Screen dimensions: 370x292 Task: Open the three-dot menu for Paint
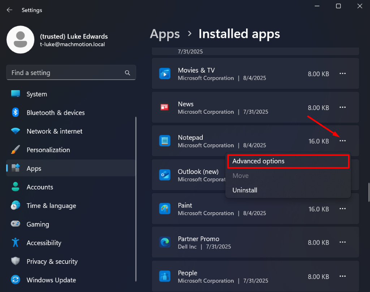coord(342,209)
